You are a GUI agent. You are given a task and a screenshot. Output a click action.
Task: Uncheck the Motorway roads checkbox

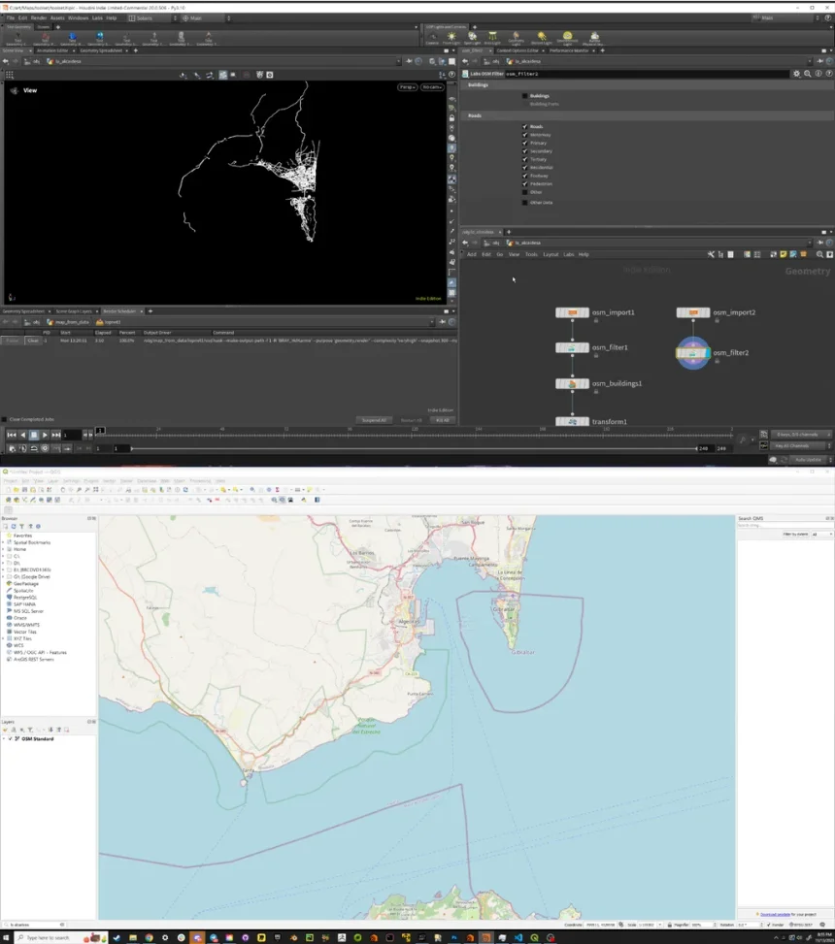coord(525,134)
